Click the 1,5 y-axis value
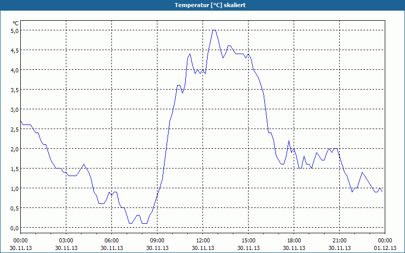Image resolution: width=405 pixels, height=253 pixels. coord(15,169)
